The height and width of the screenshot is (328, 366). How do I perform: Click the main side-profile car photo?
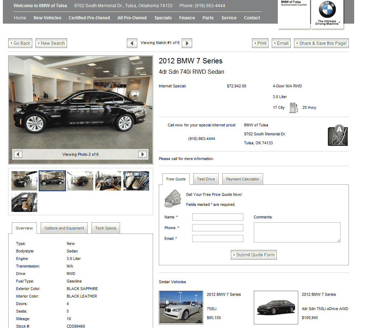81,110
